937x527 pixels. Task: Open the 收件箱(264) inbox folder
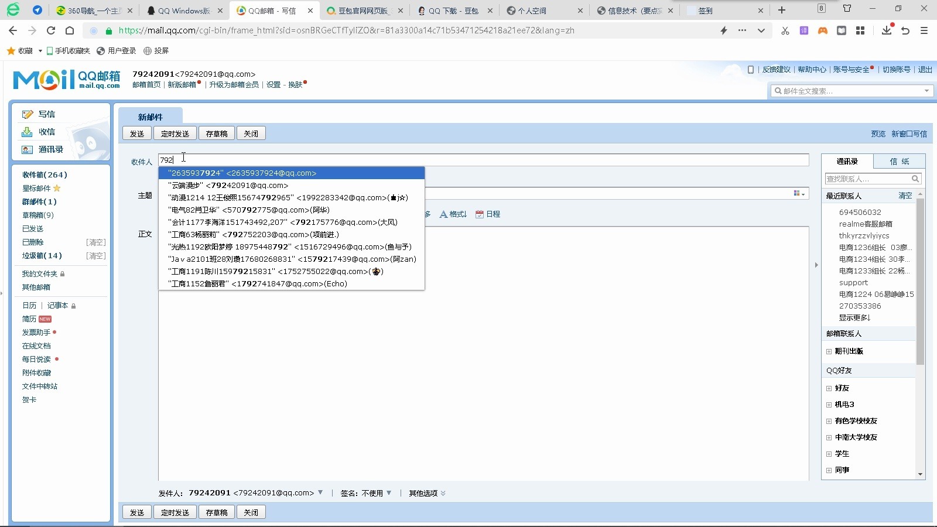tap(45, 174)
